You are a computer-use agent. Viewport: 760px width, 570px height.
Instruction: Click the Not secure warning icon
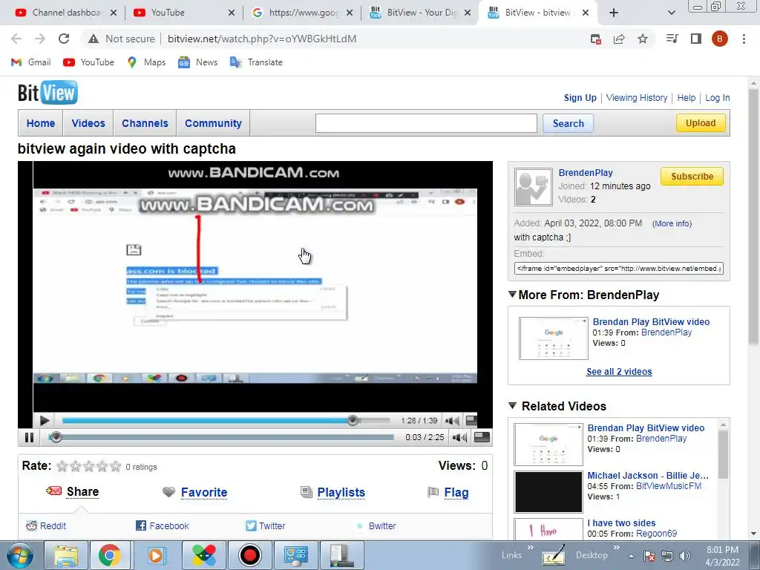tap(94, 39)
